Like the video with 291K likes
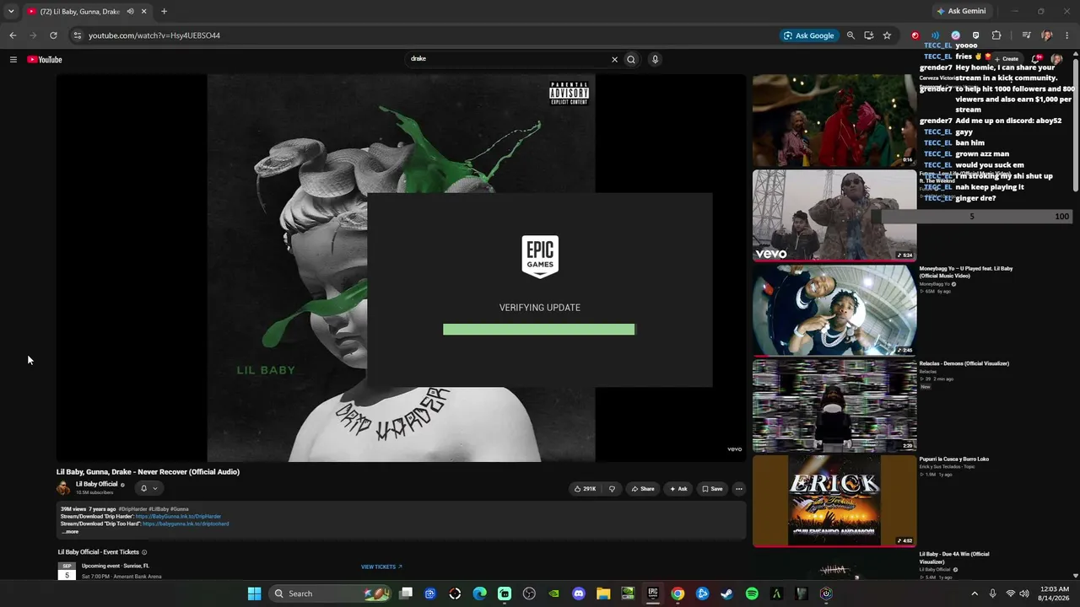Image resolution: width=1080 pixels, height=607 pixels. [585, 489]
